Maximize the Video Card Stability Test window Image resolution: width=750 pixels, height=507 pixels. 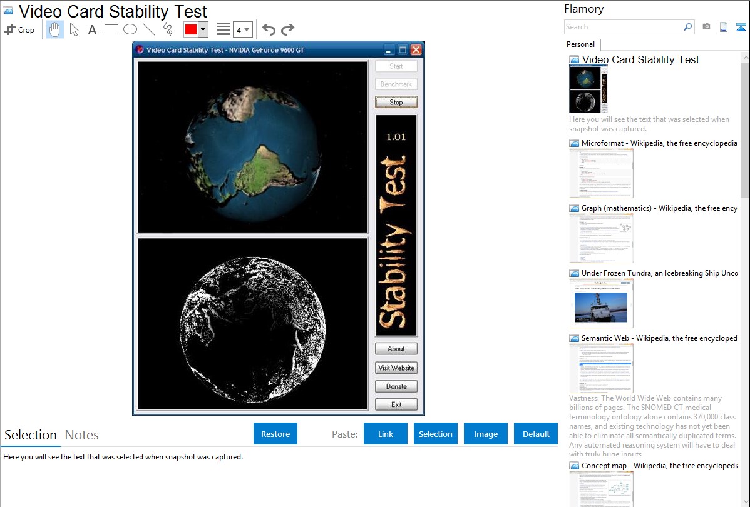403,50
